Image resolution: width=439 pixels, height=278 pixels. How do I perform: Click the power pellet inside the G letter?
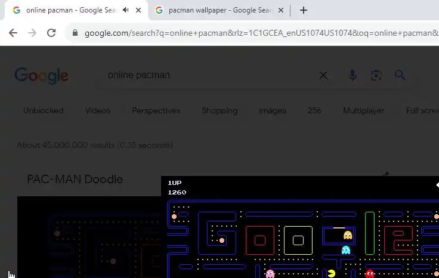[x=222, y=240]
